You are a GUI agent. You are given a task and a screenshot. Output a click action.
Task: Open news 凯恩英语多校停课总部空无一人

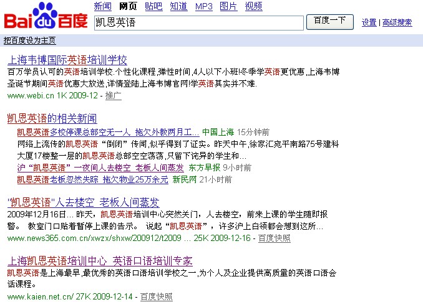point(108,132)
